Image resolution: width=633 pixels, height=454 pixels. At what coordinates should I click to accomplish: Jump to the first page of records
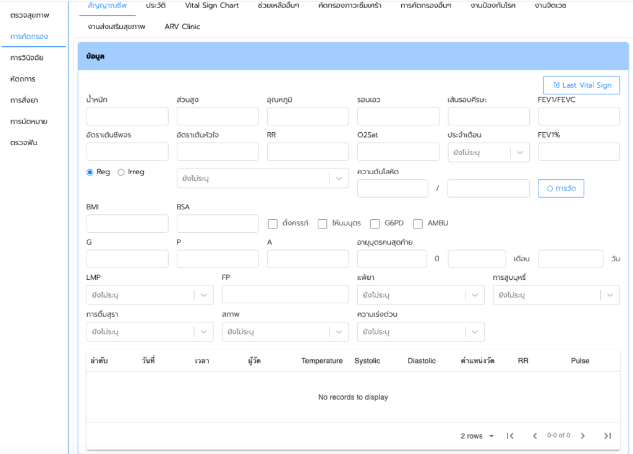[510, 436]
